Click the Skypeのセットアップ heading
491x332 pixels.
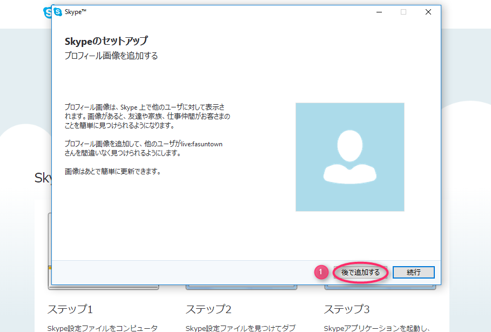[106, 41]
